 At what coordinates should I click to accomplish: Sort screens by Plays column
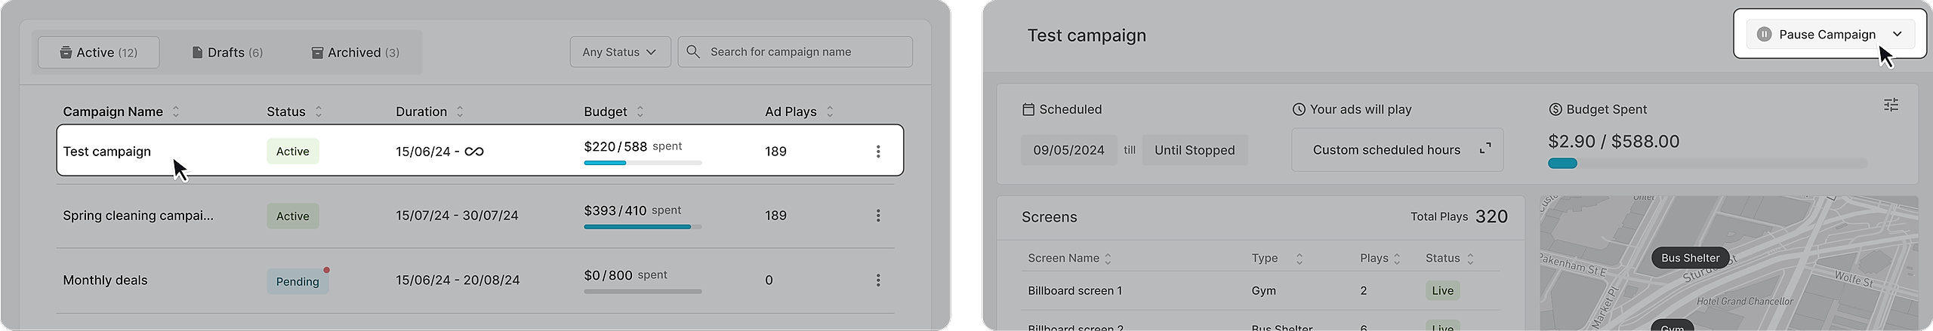1397,259
